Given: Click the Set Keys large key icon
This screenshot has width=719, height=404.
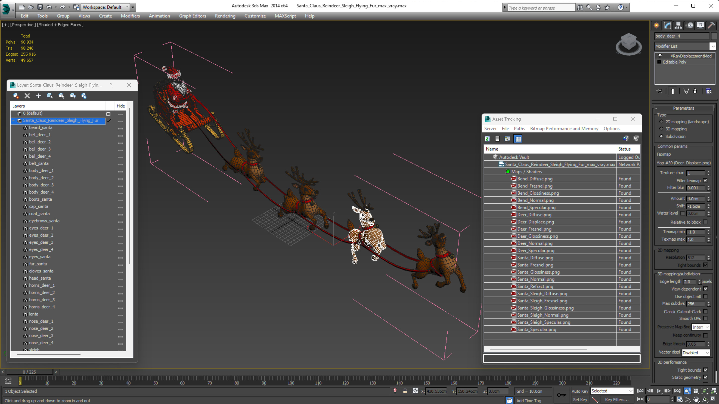Looking at the screenshot, I should pos(561,395).
